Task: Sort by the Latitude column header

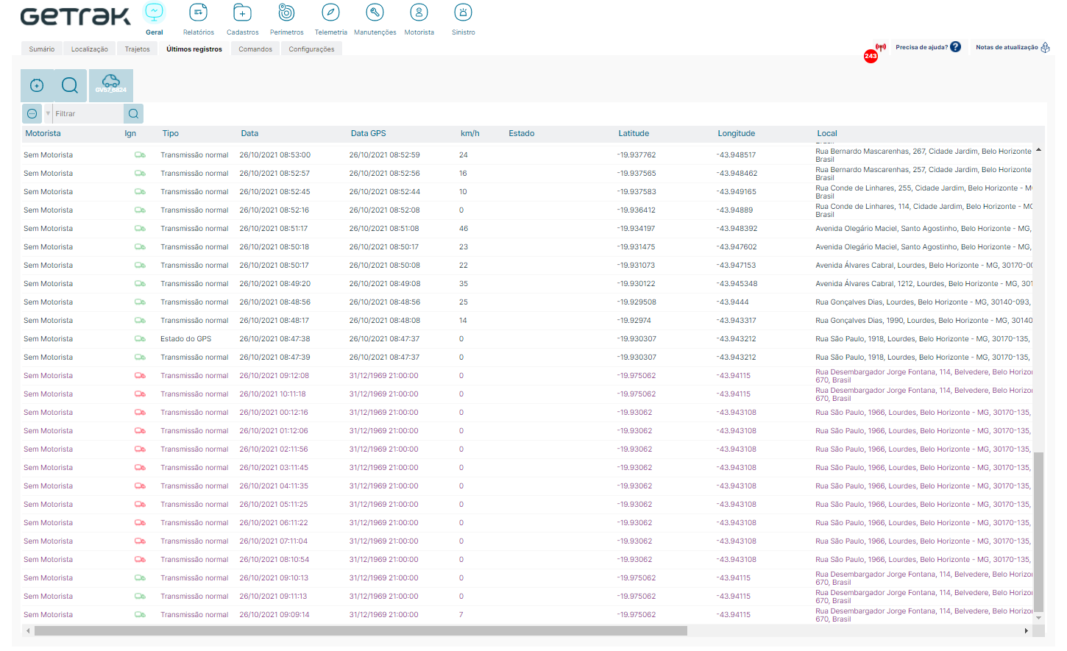Action: click(x=634, y=134)
